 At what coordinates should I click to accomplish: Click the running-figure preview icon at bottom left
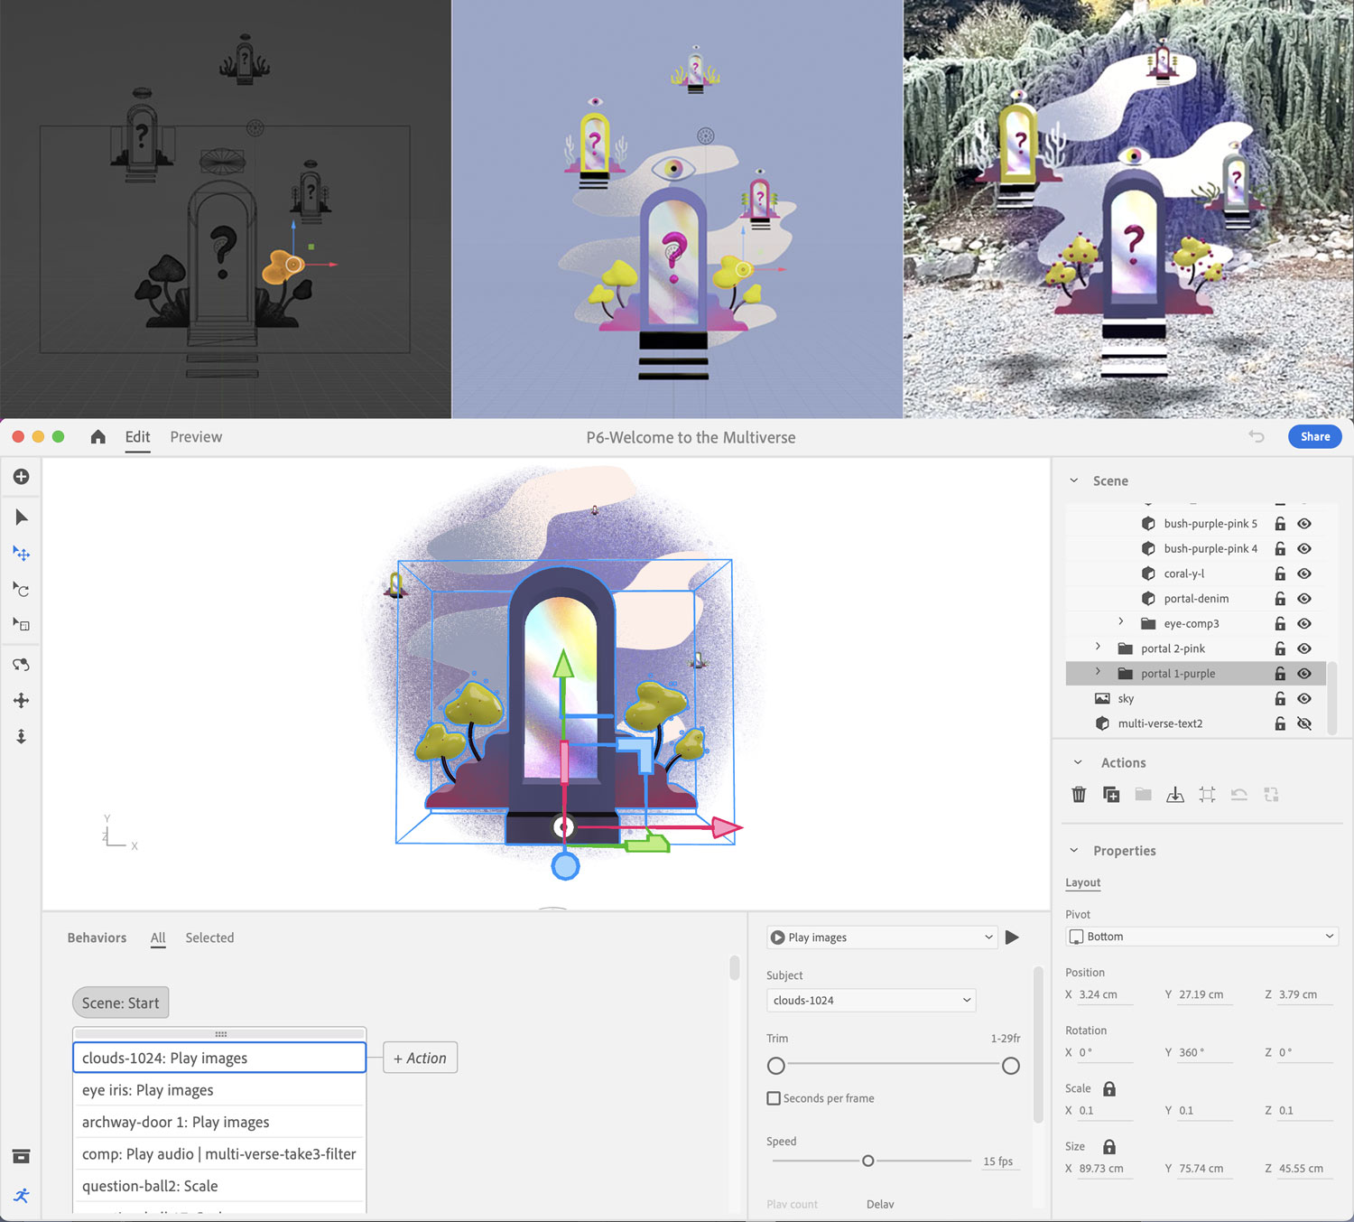point(22,1196)
